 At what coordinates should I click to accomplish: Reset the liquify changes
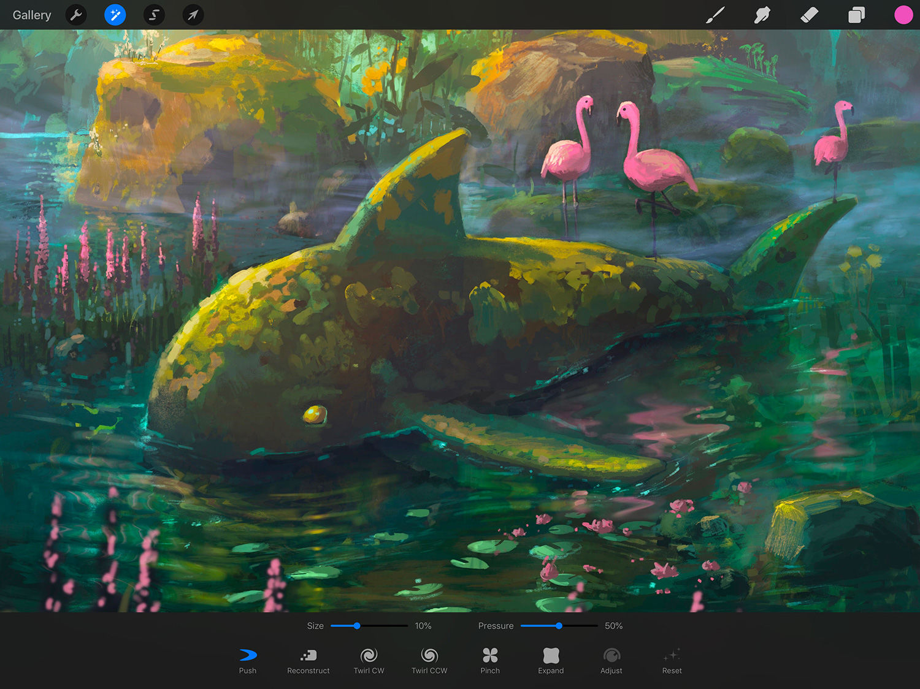point(672,661)
